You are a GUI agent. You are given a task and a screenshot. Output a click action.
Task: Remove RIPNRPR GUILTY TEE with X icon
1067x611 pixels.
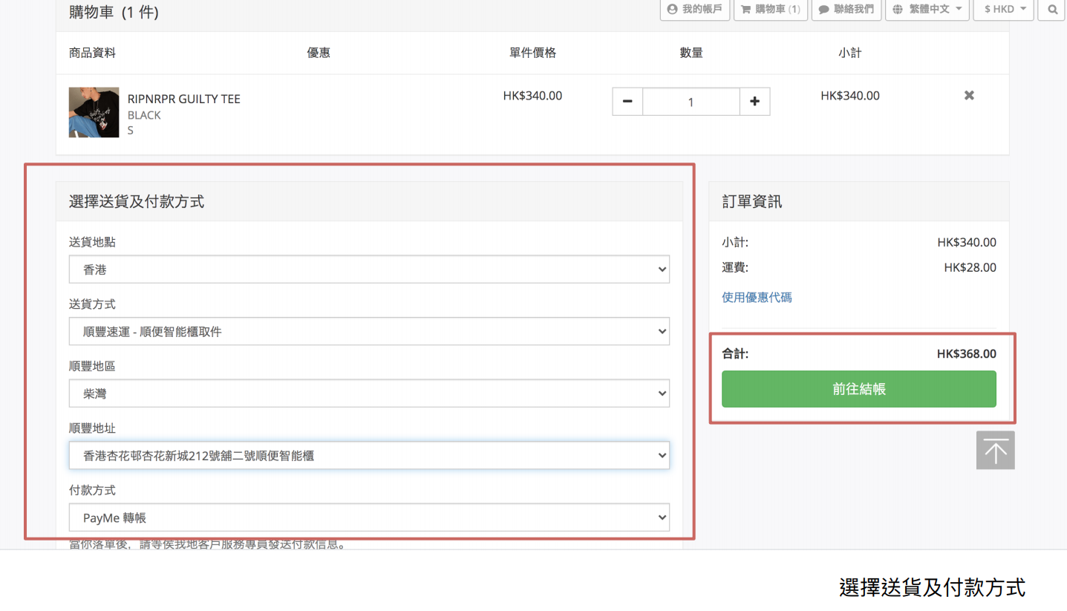click(x=969, y=96)
